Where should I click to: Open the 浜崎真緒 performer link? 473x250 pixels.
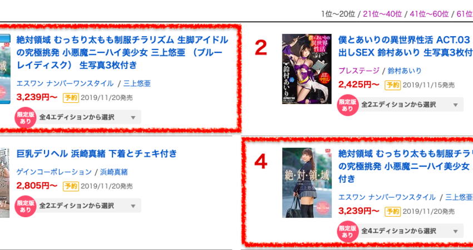point(114,172)
